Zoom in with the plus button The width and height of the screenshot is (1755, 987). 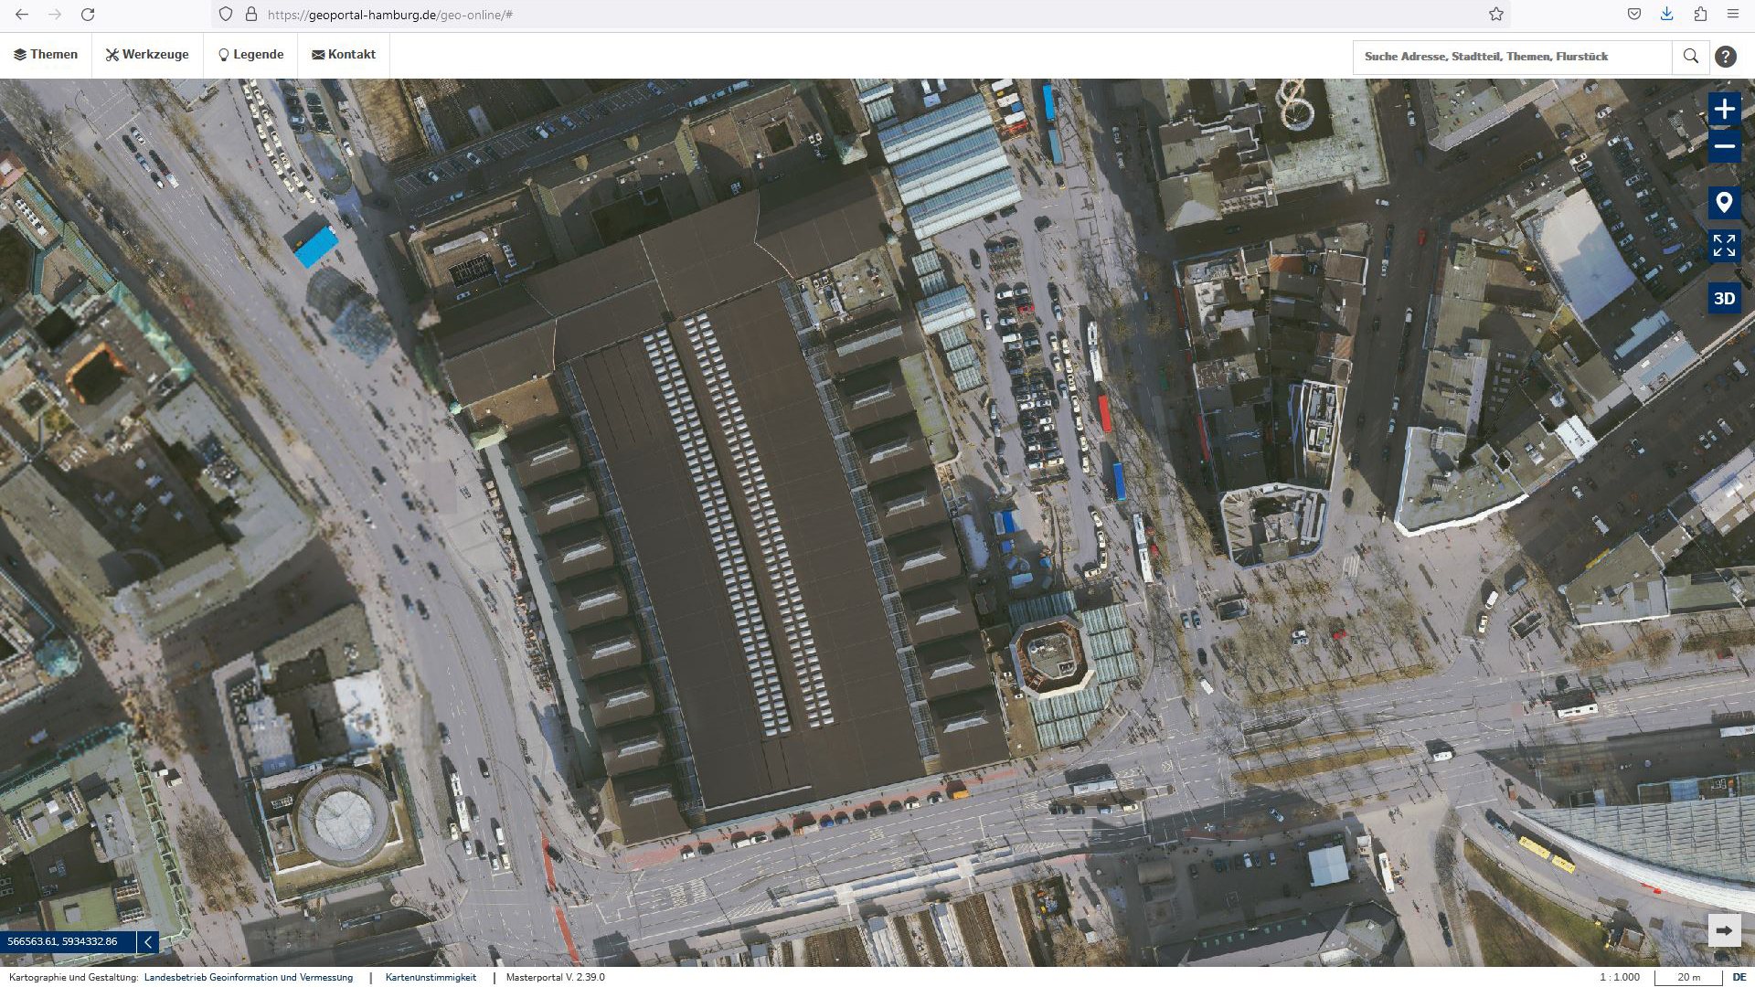pyautogui.click(x=1724, y=110)
